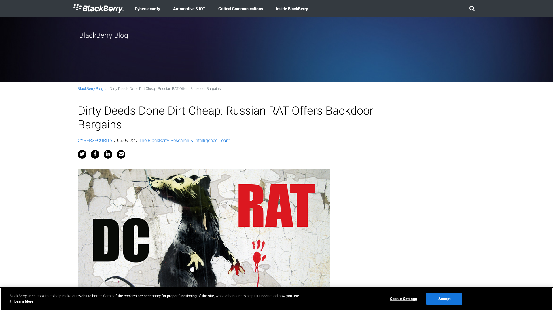Open the CYBERSECURITY category link
The height and width of the screenshot is (311, 553).
(95, 141)
